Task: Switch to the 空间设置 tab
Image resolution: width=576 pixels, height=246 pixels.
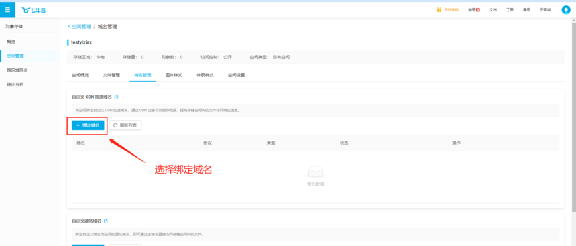Action: pyautogui.click(x=236, y=75)
